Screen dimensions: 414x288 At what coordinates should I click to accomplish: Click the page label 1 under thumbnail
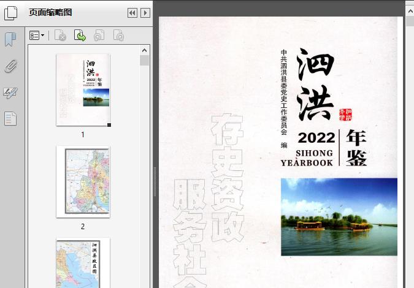tap(83, 135)
